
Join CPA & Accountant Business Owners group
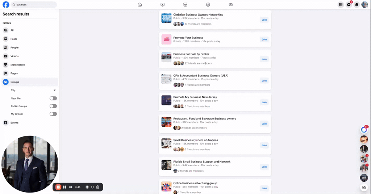click(264, 81)
